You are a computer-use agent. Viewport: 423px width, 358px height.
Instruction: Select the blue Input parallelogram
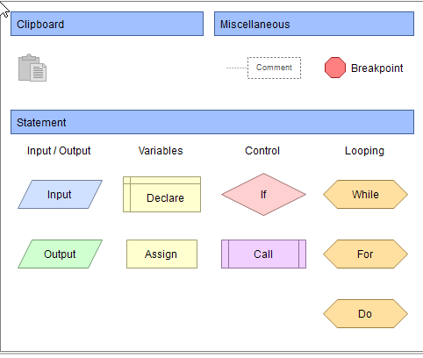click(x=60, y=194)
